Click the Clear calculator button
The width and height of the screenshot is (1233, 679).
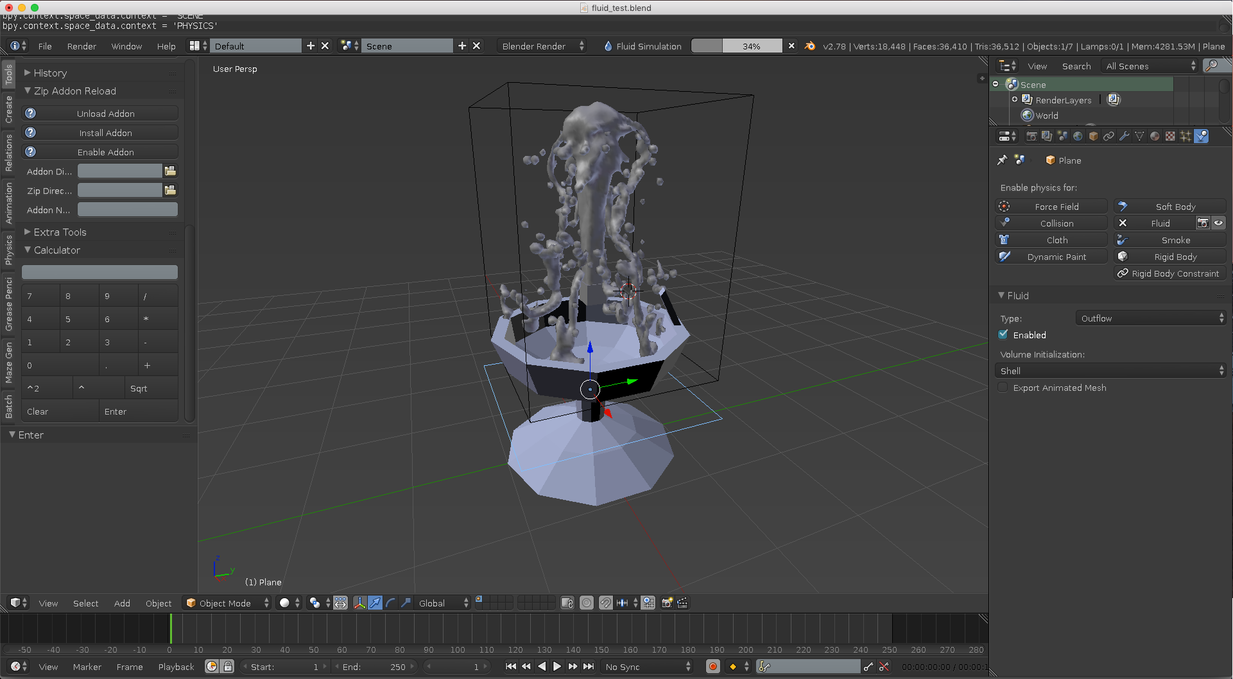tap(60, 411)
